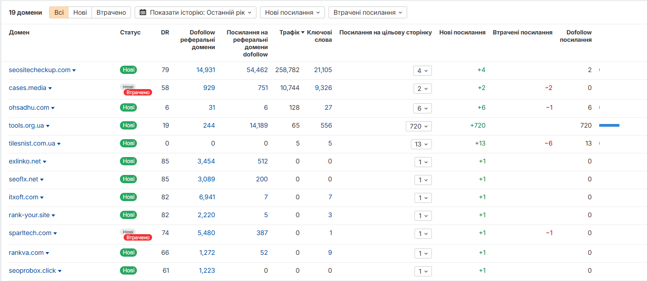Click the red Втрачено badge for sparltech.com

137,237
